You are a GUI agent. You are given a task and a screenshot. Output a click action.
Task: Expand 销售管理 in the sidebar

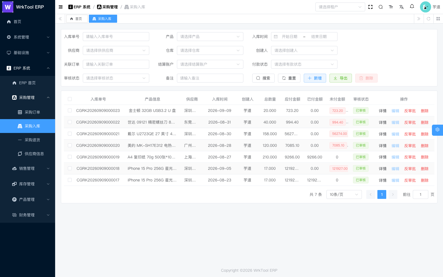pyautogui.click(x=28, y=168)
